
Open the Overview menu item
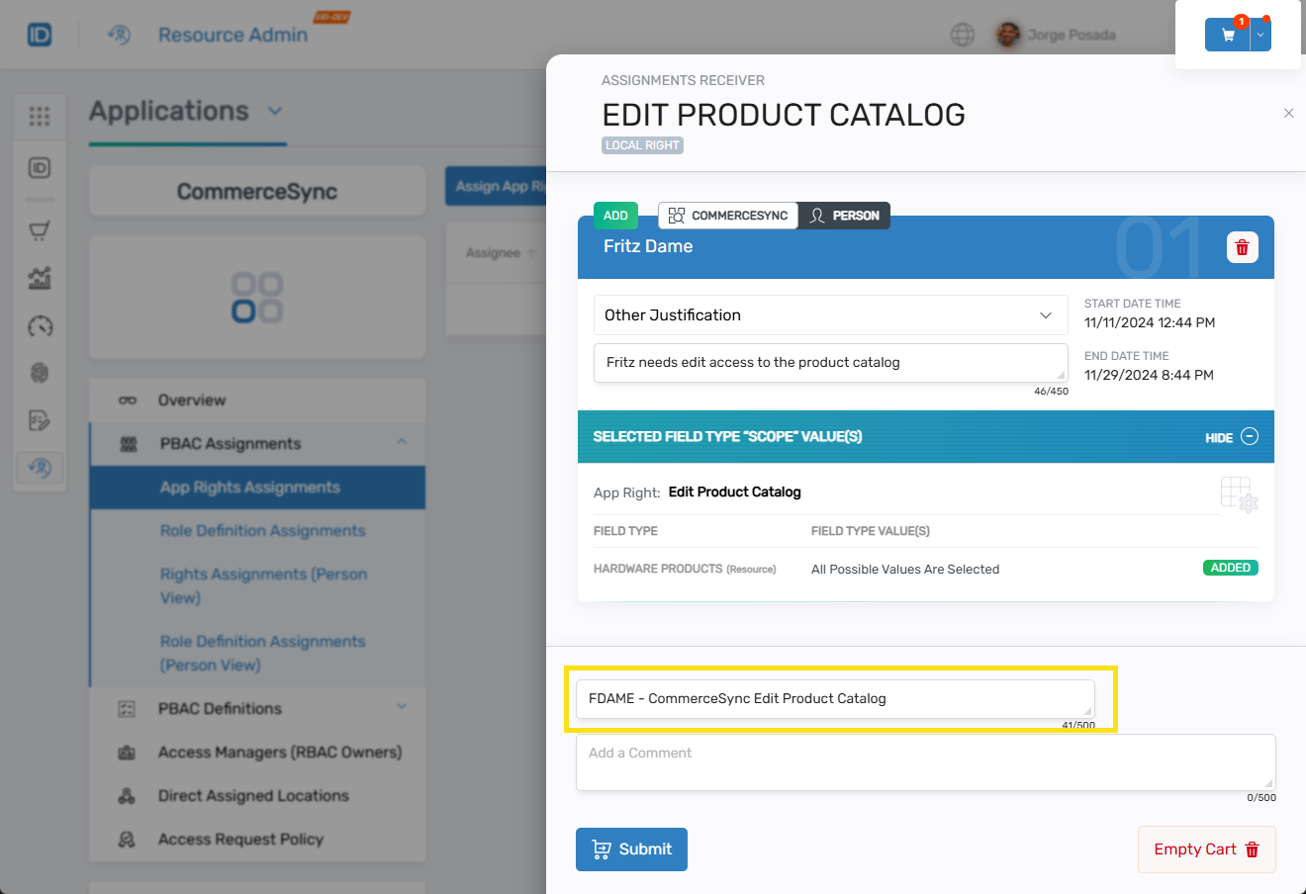192,401
